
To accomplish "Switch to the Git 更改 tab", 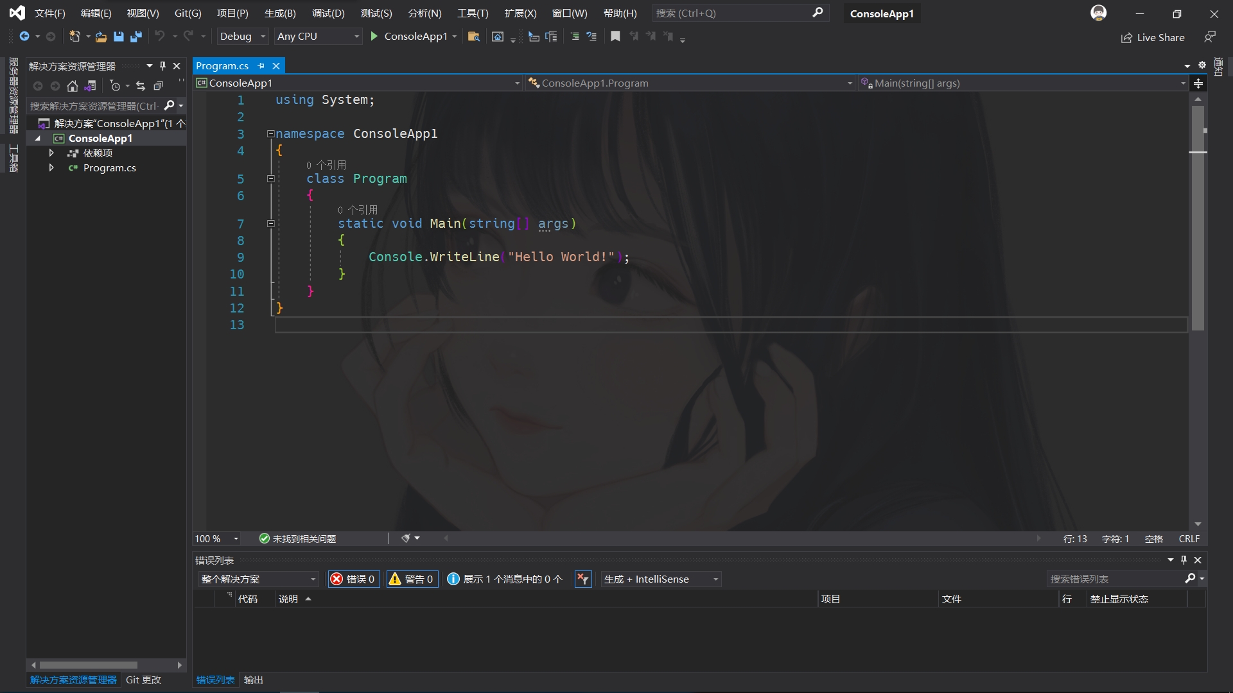I will pyautogui.click(x=143, y=680).
